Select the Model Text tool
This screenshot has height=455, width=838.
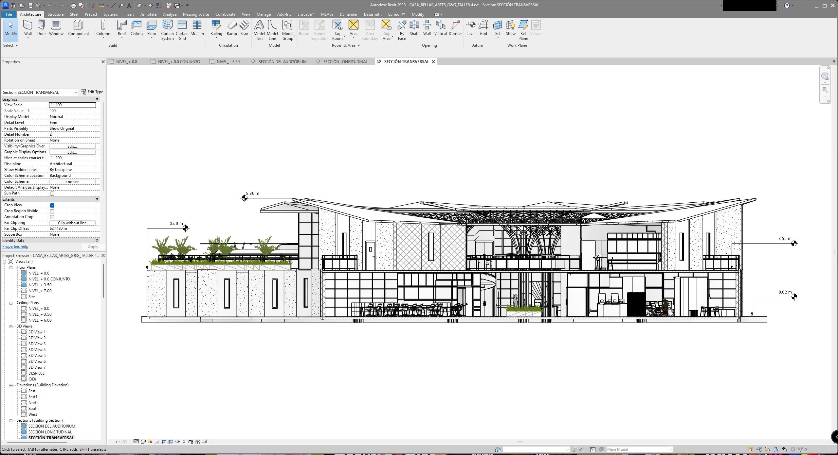(259, 30)
